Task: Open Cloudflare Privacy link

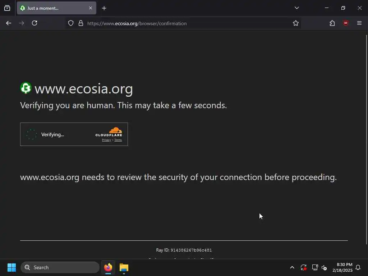Action: [x=106, y=140]
